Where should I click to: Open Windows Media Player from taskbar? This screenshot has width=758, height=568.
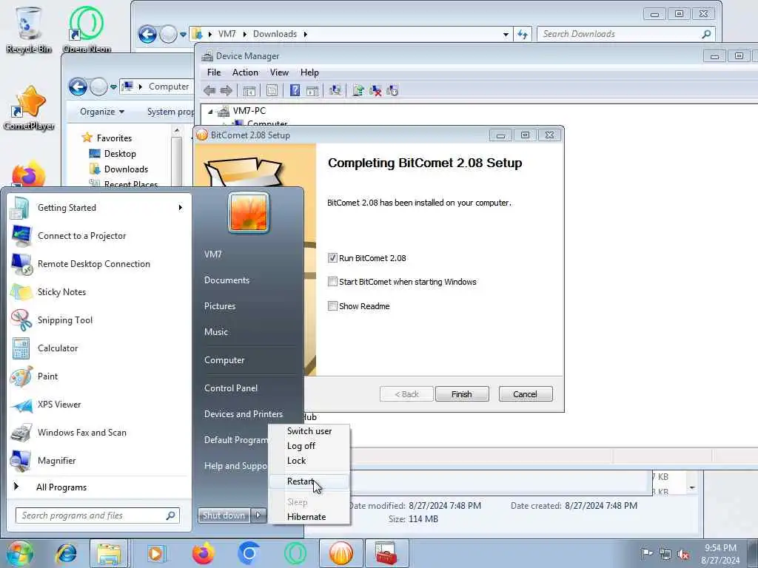(x=156, y=553)
